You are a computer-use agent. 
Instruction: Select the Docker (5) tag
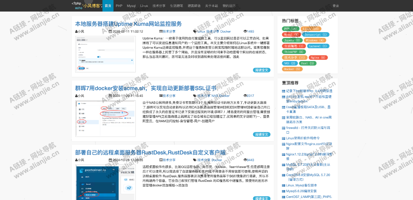click(x=292, y=69)
